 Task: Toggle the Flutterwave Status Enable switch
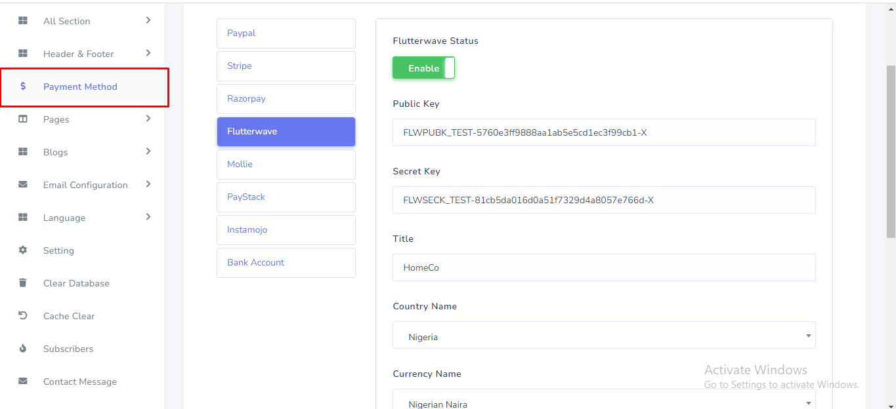click(x=423, y=68)
